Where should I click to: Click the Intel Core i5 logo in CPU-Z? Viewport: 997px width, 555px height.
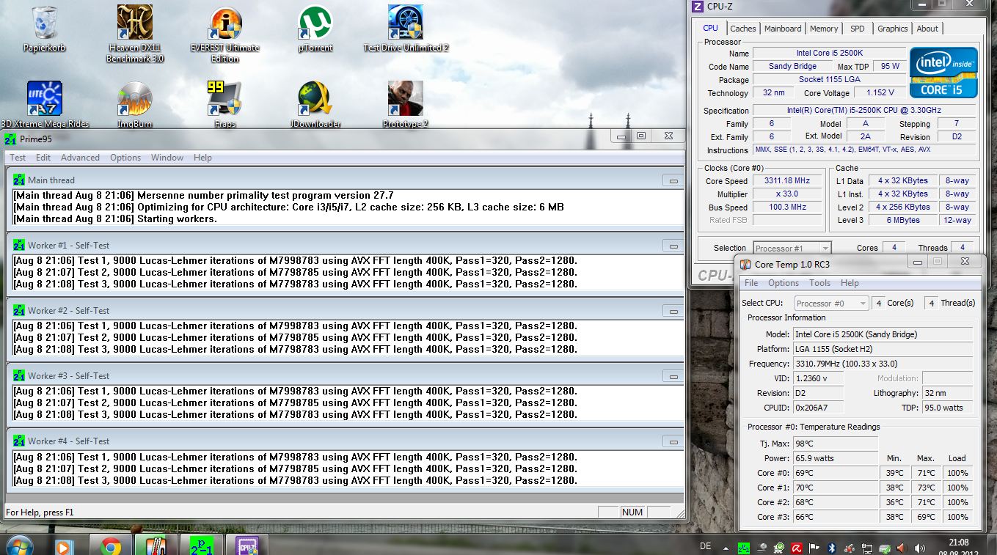[x=943, y=73]
